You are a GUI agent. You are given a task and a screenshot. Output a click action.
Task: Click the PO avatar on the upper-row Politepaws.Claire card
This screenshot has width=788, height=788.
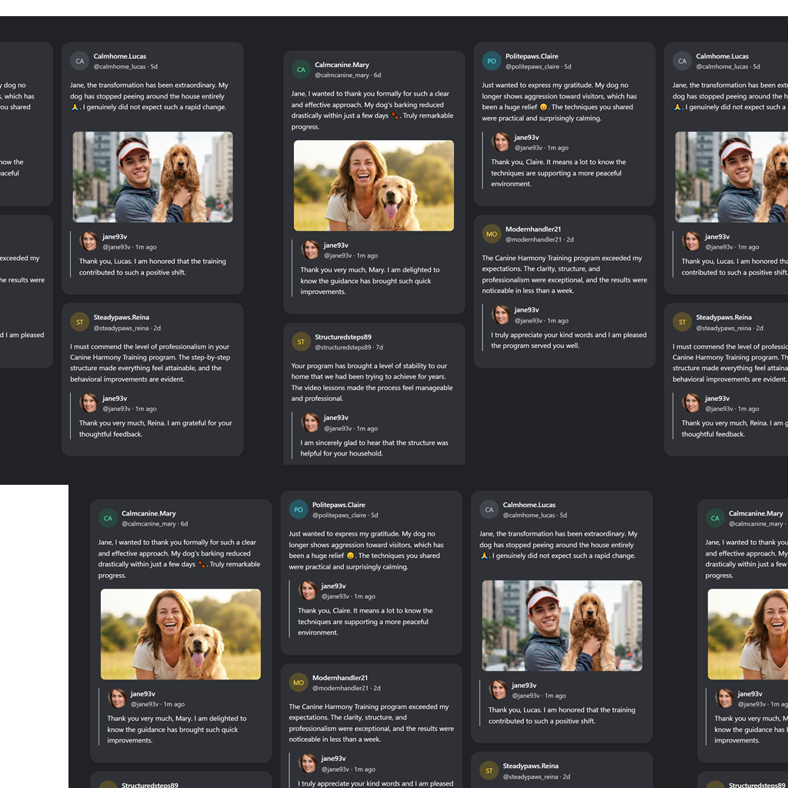click(491, 62)
